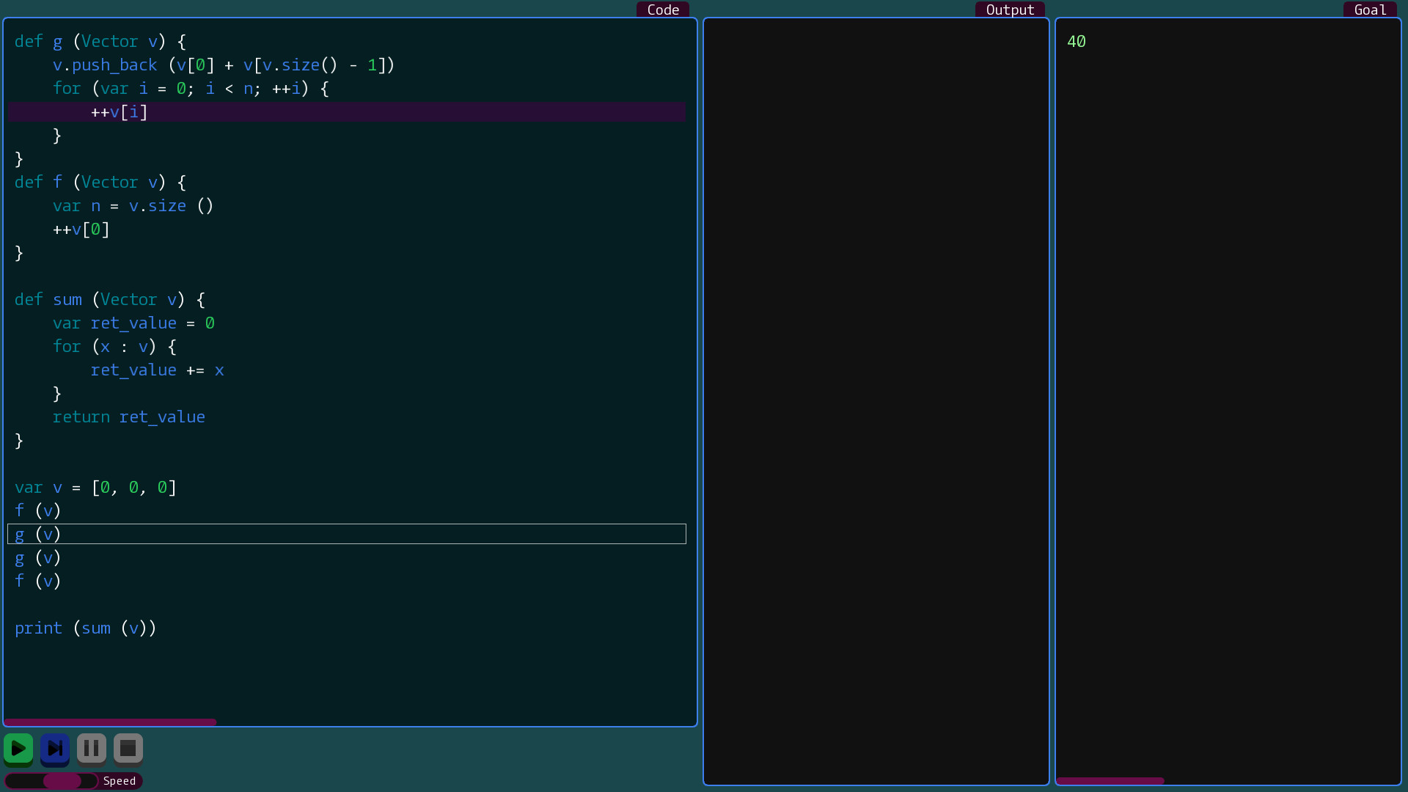Click the line 'def g (Vector v) {'
The height and width of the screenshot is (792, 1408).
(x=100, y=42)
